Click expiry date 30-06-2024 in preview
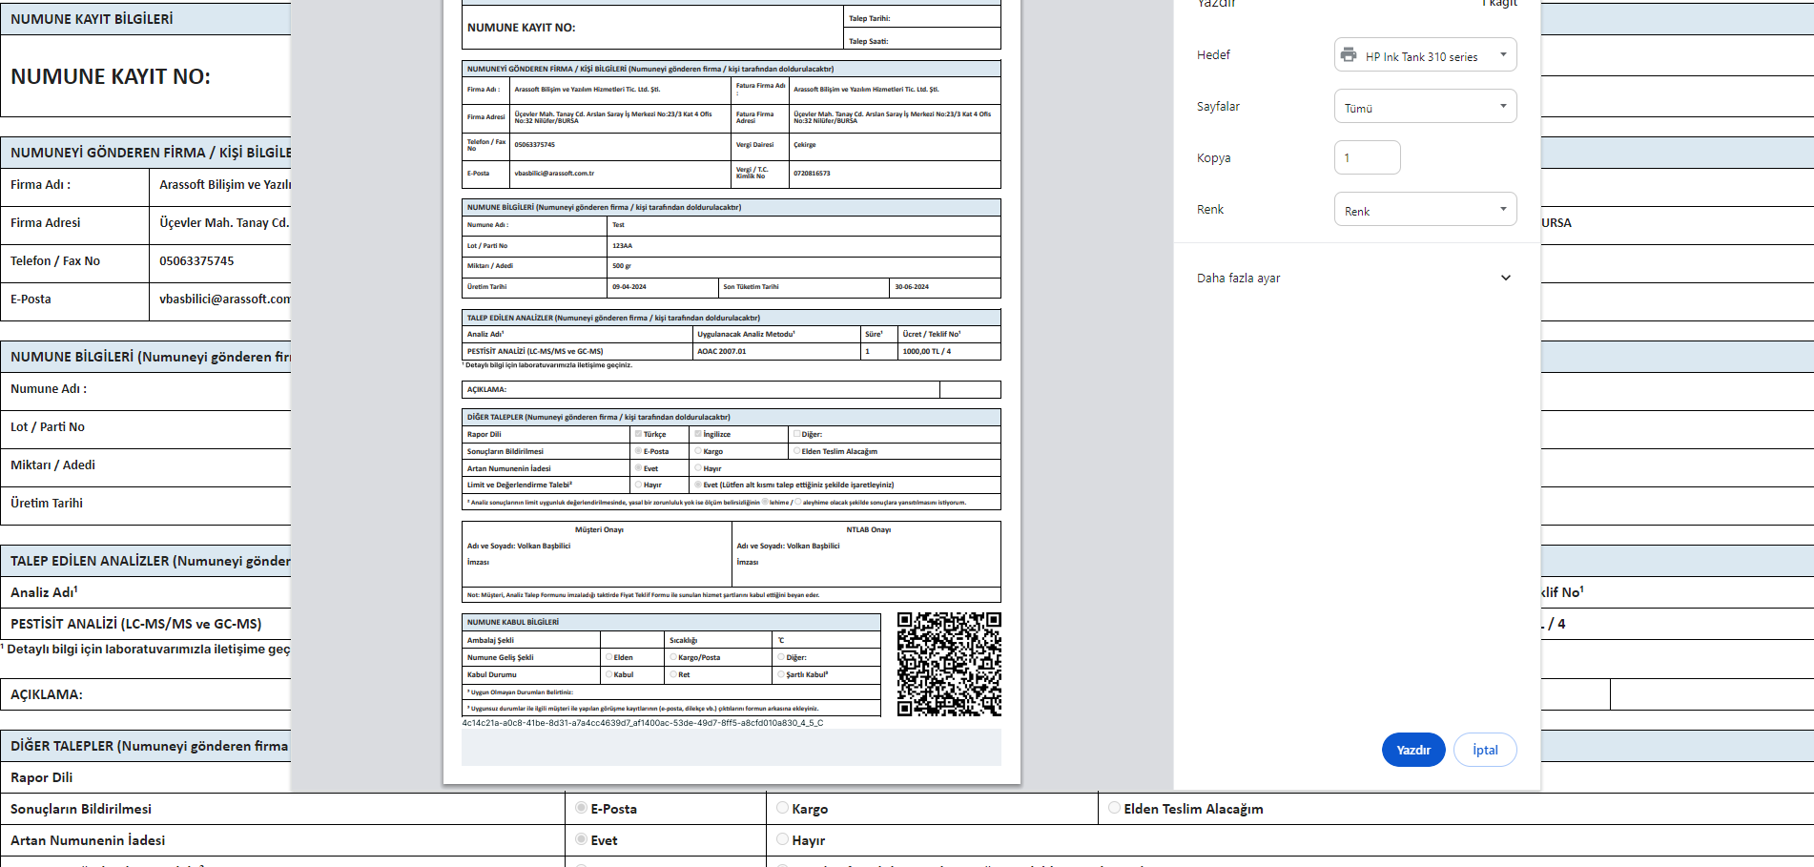The width and height of the screenshot is (1814, 867). [911, 287]
